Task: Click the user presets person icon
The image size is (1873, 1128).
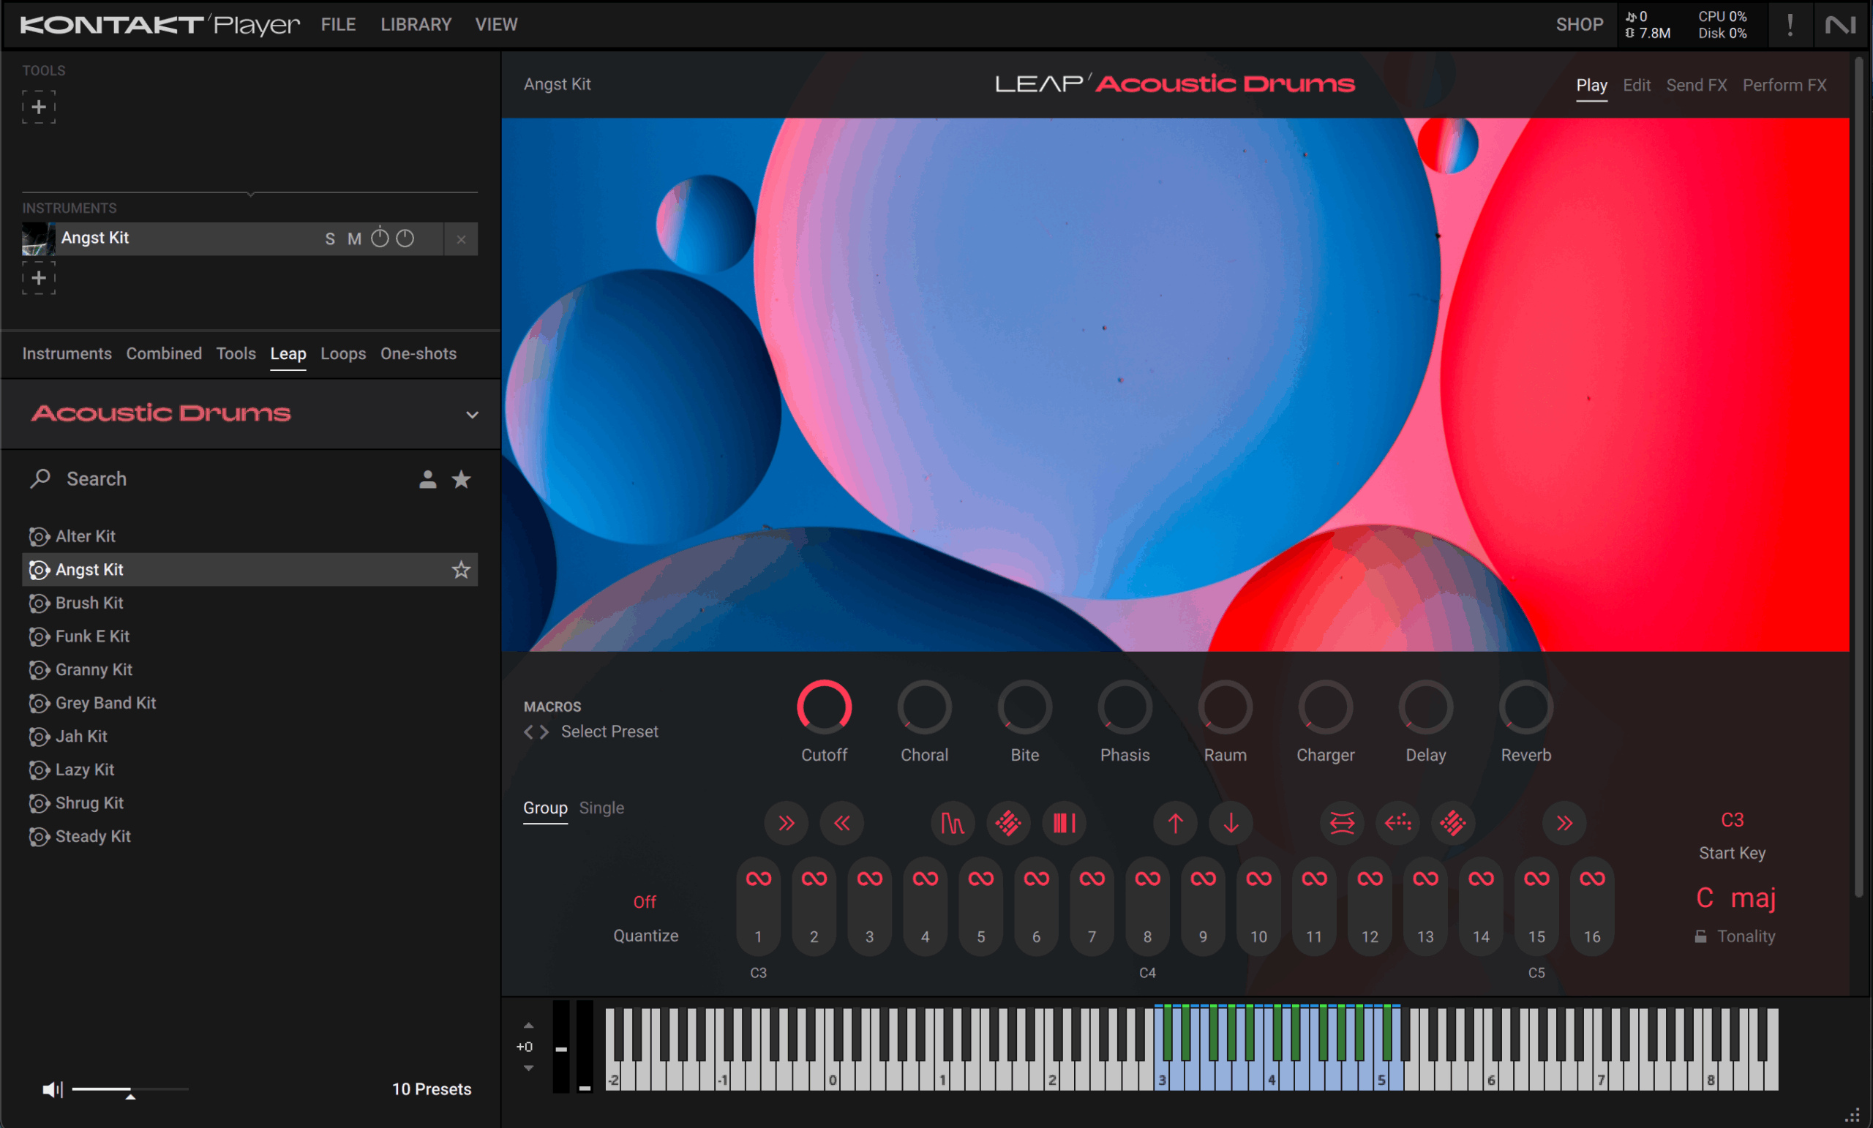Action: 427,480
